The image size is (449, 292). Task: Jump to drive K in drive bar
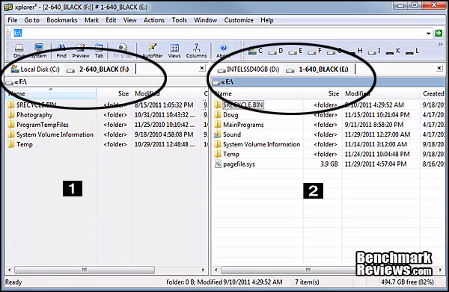tap(393, 51)
